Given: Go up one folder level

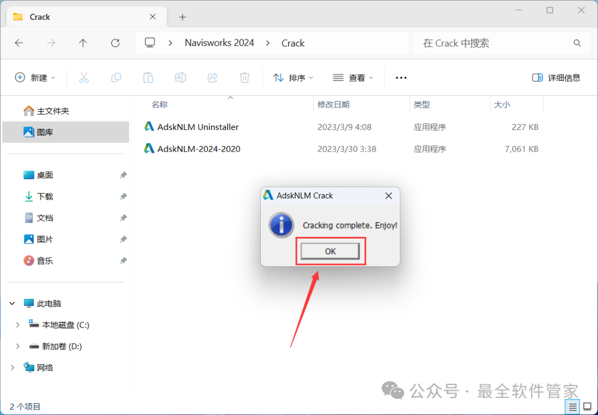Looking at the screenshot, I should tap(83, 43).
